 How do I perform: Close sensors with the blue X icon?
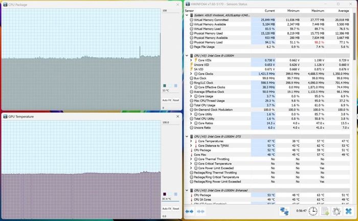349,211
